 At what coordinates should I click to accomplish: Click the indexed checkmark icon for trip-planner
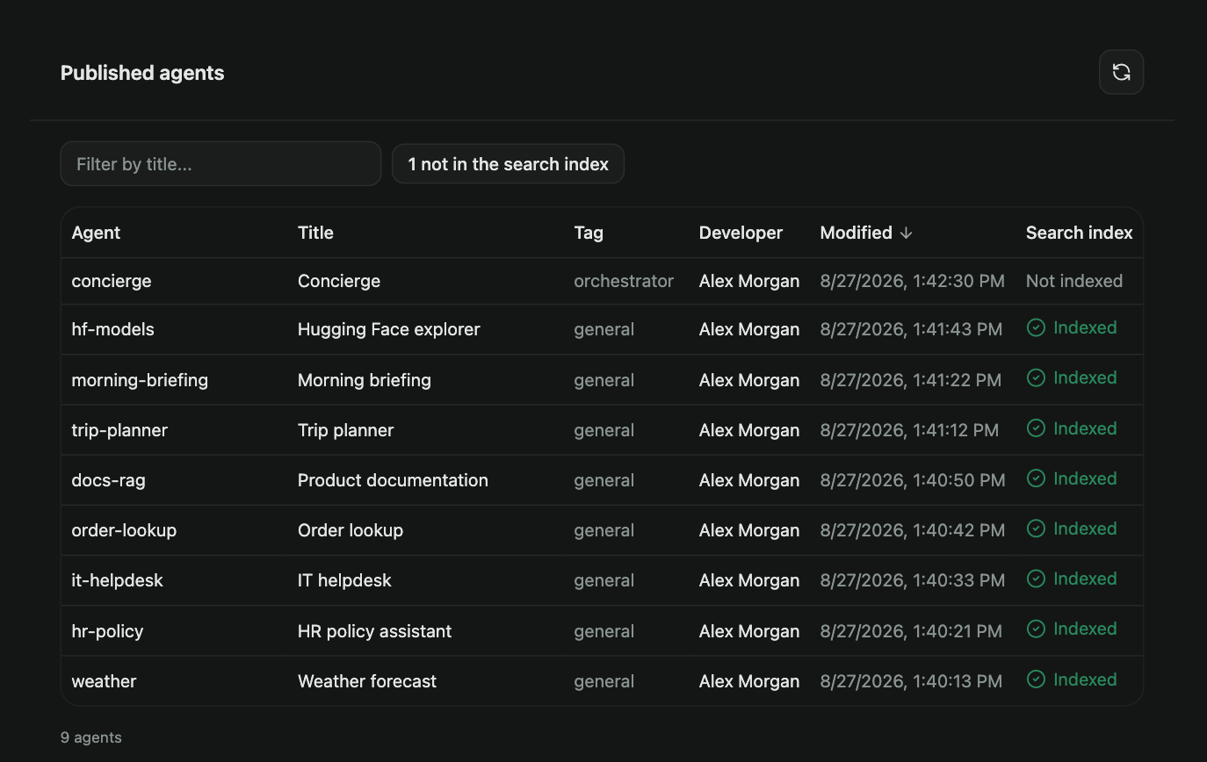(x=1036, y=428)
